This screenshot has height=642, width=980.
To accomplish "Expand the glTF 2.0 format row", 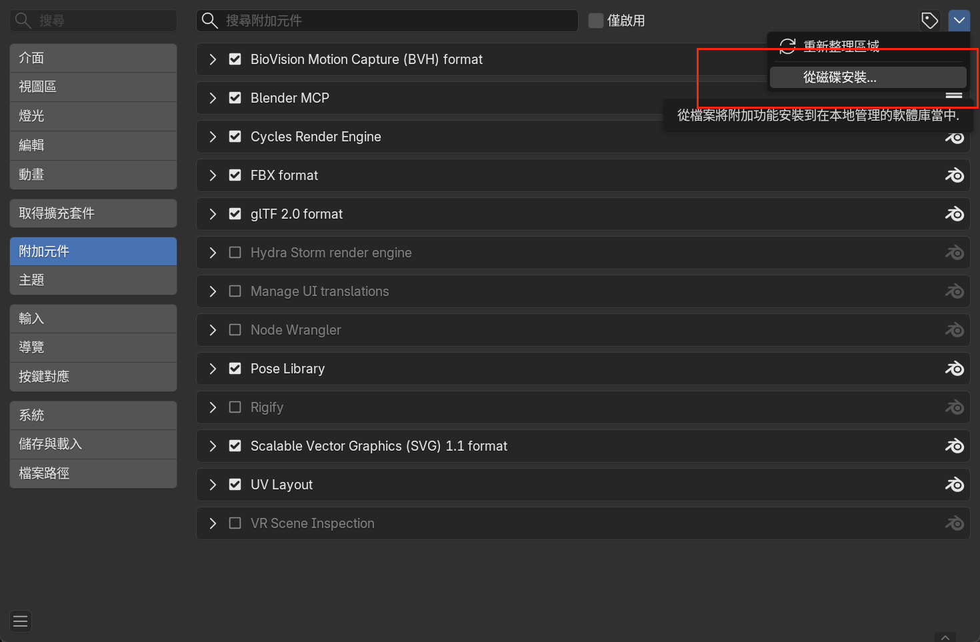I will click(x=213, y=214).
